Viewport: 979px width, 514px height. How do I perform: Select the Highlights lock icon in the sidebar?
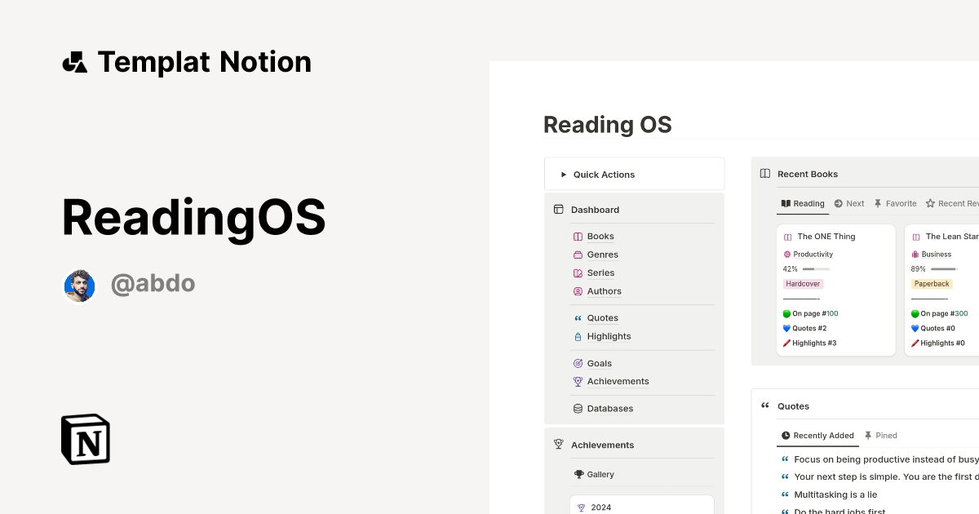point(577,336)
